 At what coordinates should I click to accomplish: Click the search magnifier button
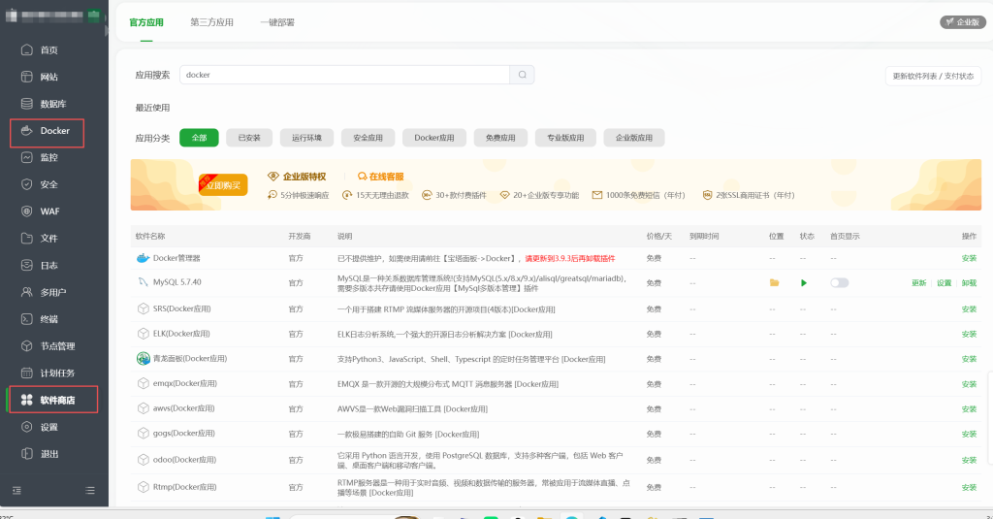pos(522,75)
